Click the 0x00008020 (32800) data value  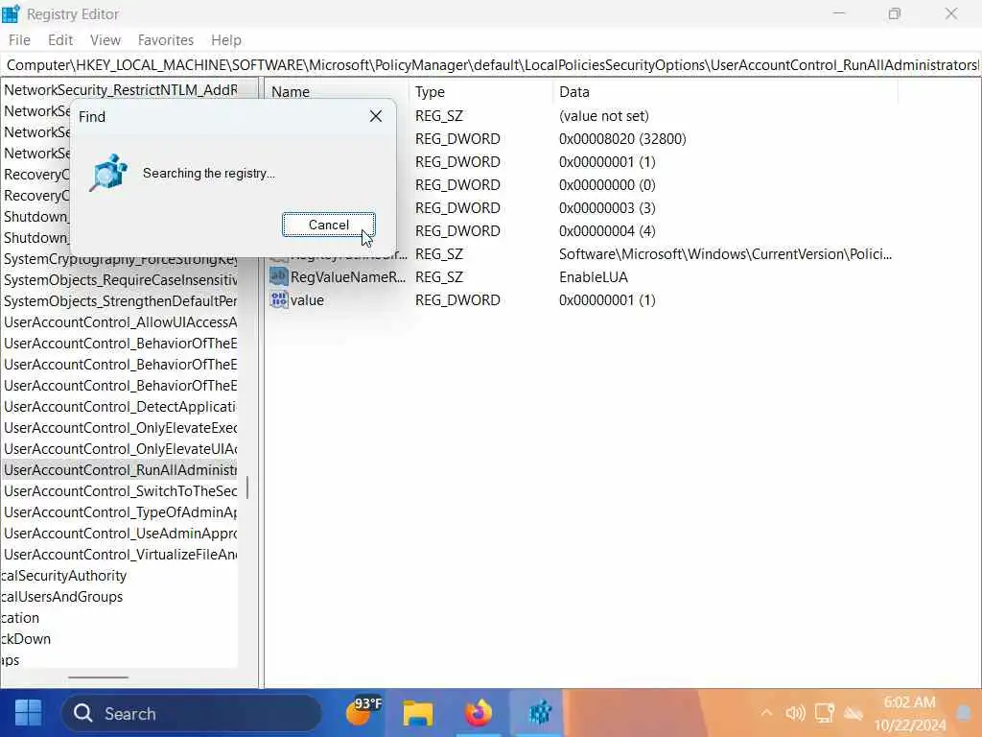622,139
